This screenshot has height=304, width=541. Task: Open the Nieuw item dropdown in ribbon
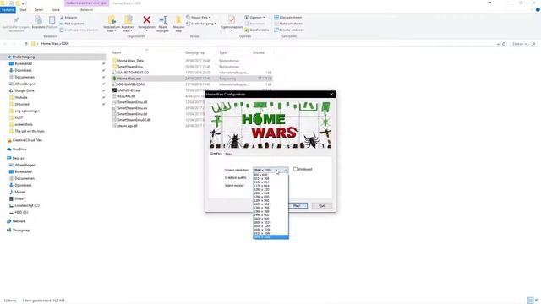coord(199,17)
